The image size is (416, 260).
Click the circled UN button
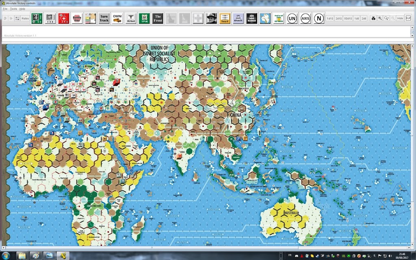(x=292, y=18)
